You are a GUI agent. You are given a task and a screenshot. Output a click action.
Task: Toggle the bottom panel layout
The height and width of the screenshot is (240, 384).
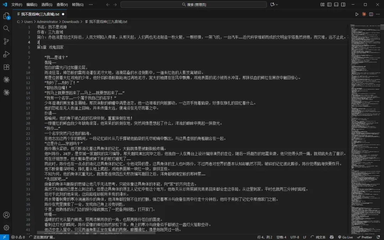(336, 4)
